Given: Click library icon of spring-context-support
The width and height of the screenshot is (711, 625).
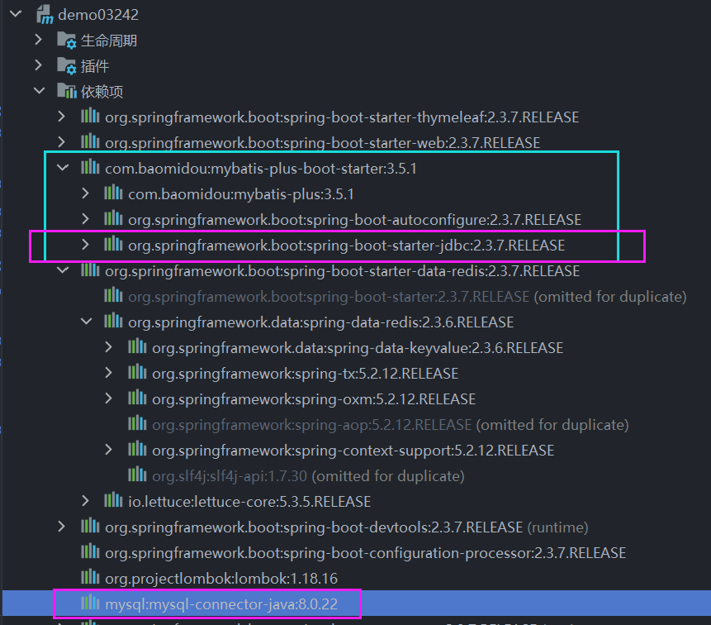Looking at the screenshot, I should point(137,449).
